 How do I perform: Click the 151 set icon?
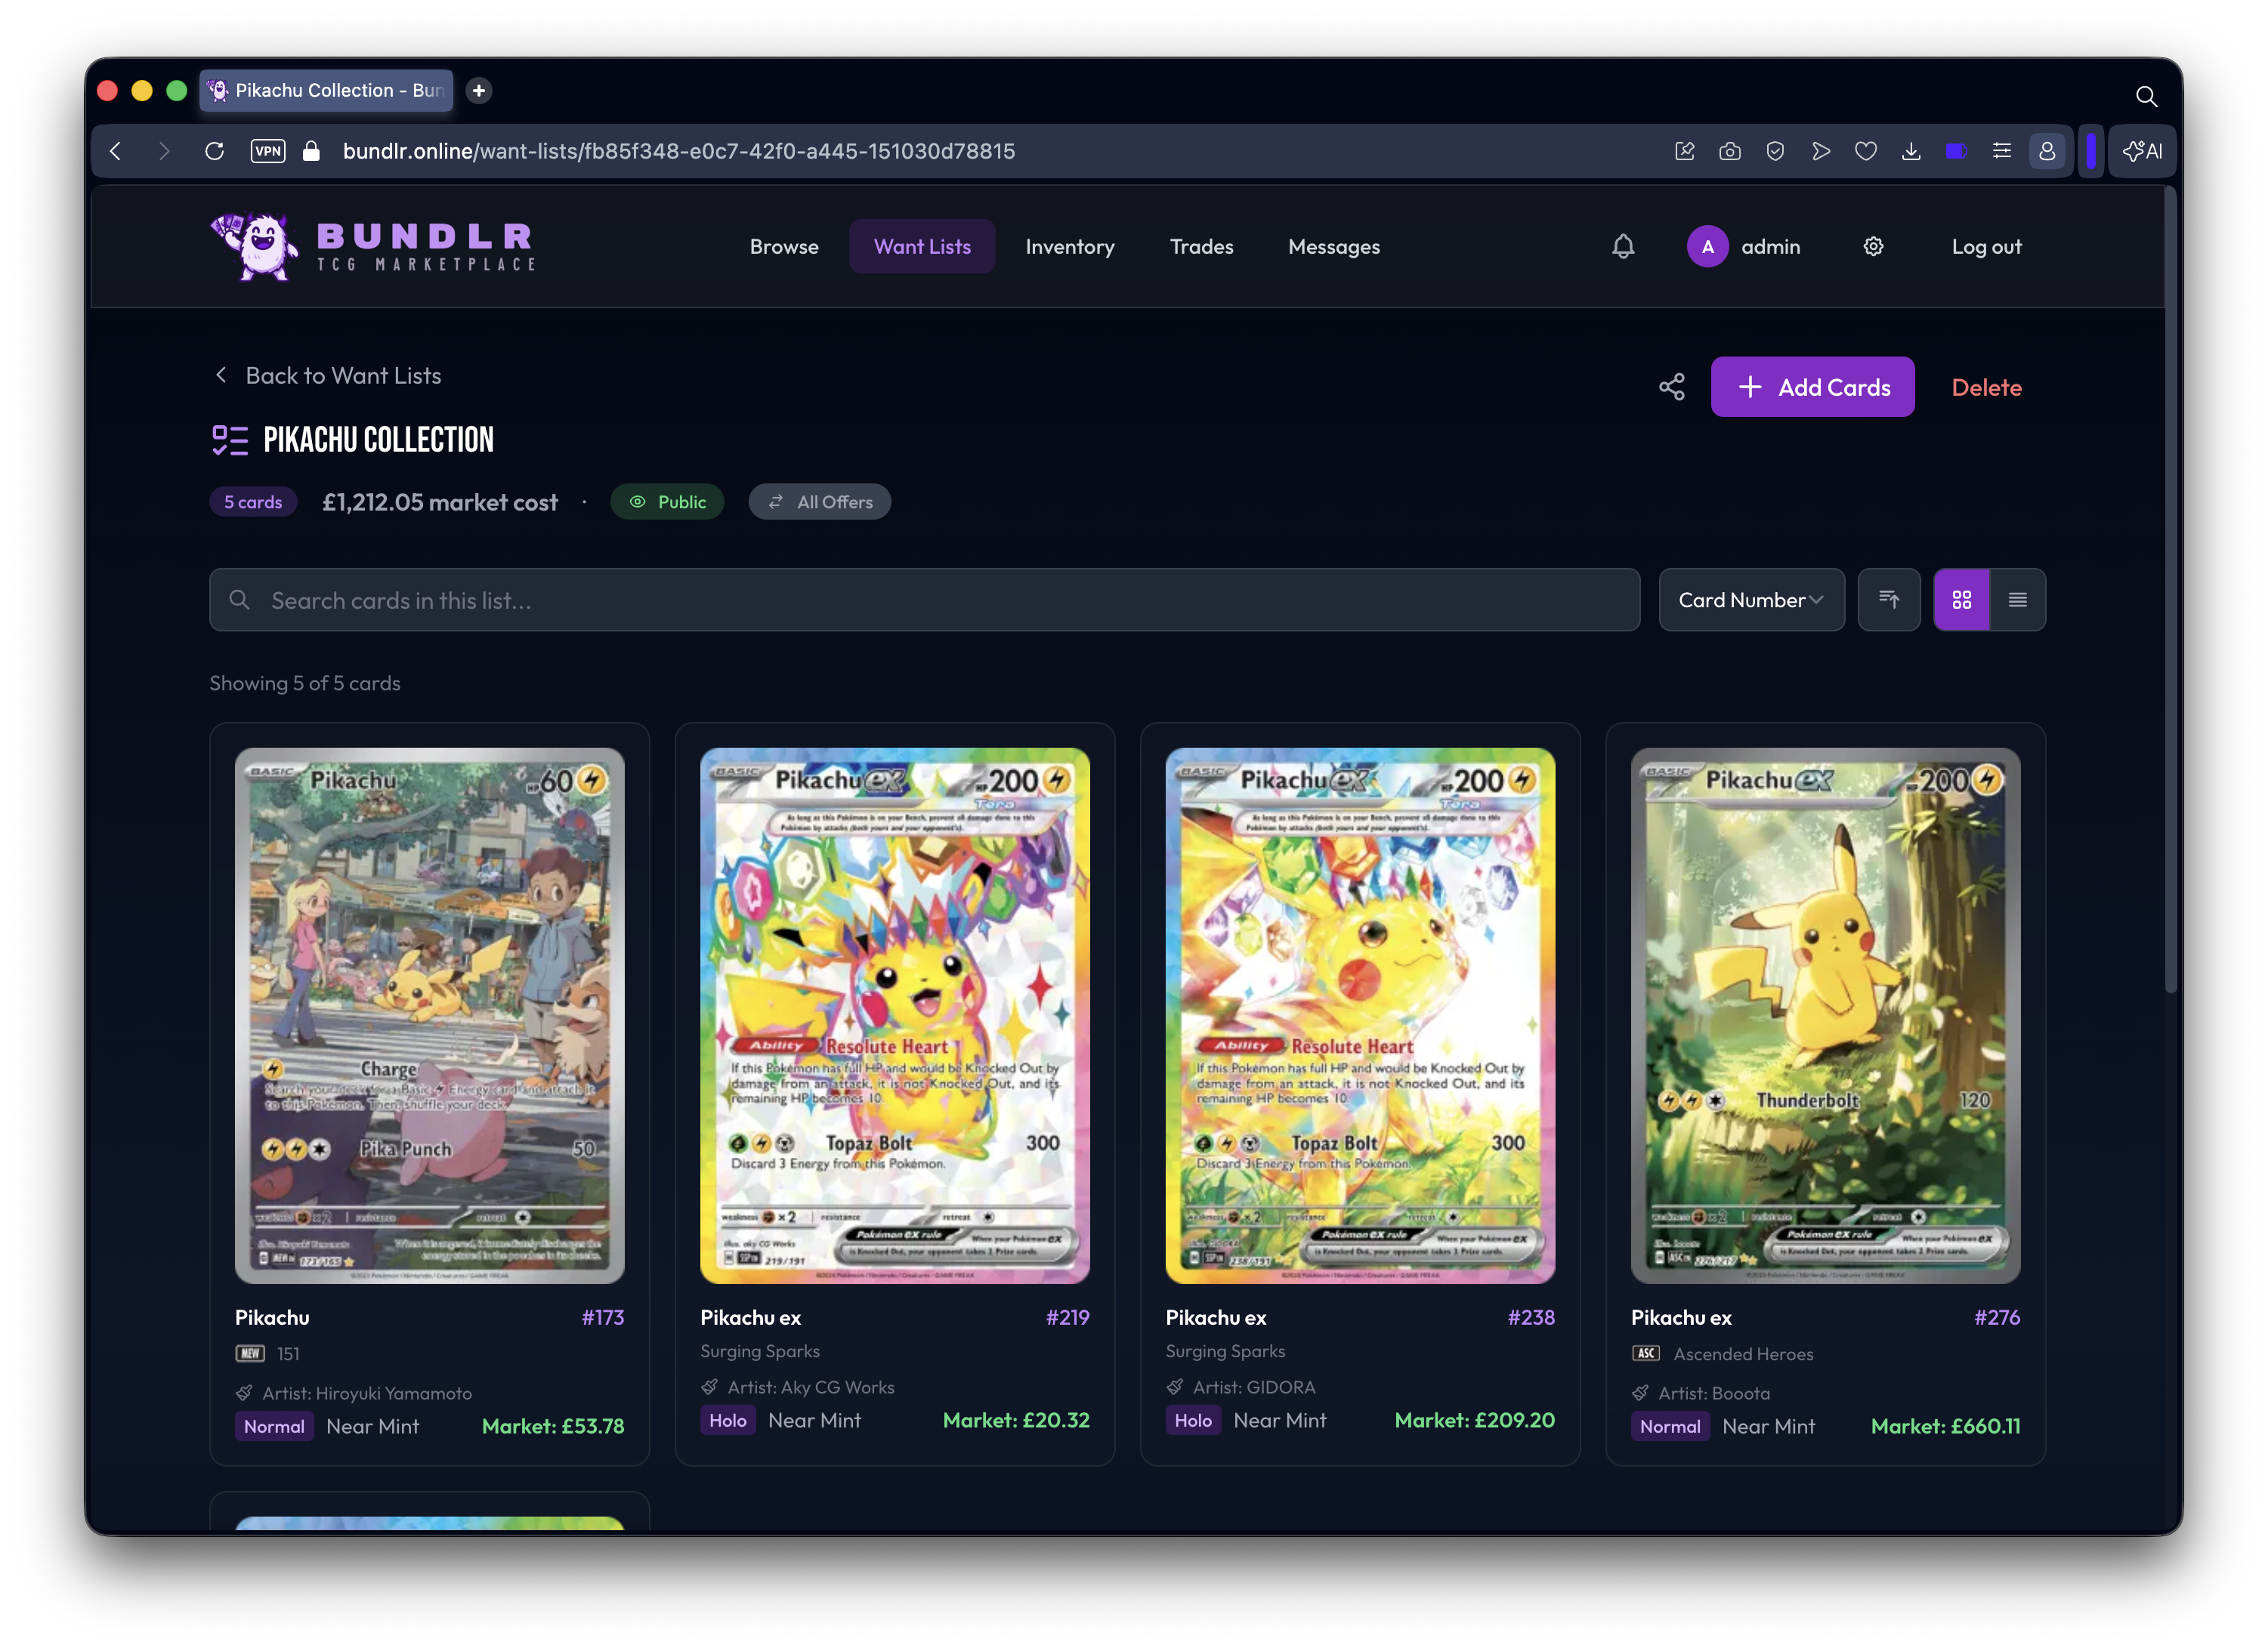point(249,1354)
